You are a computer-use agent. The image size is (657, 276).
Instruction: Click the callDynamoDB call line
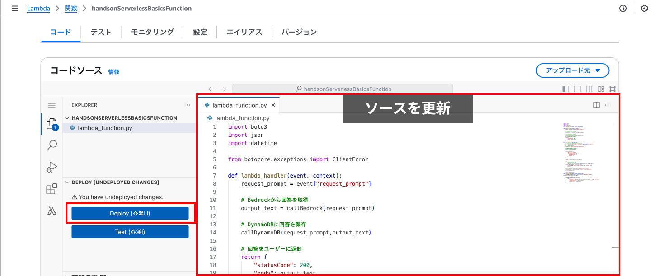point(306,233)
